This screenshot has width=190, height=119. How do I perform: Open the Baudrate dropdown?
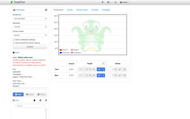point(30,27)
